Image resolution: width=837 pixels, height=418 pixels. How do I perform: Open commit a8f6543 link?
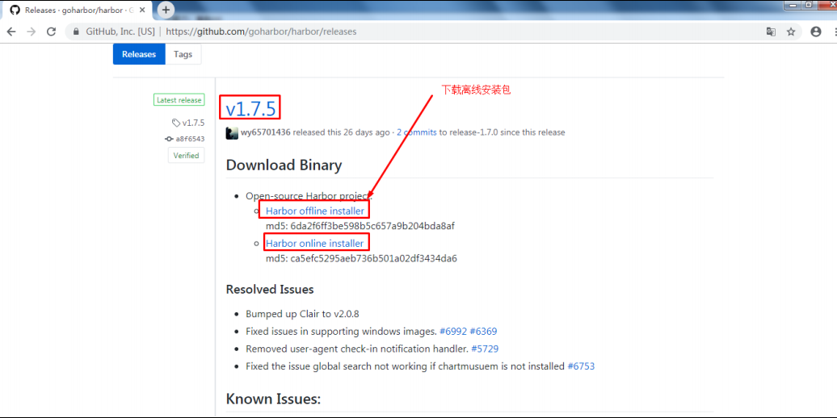[x=190, y=139]
